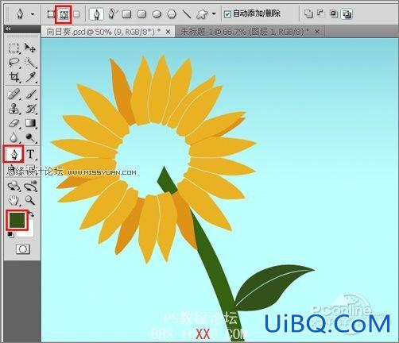Screen dimensions: 399x343
Task: Enable Subtract from path area mode
Action: tap(321, 13)
